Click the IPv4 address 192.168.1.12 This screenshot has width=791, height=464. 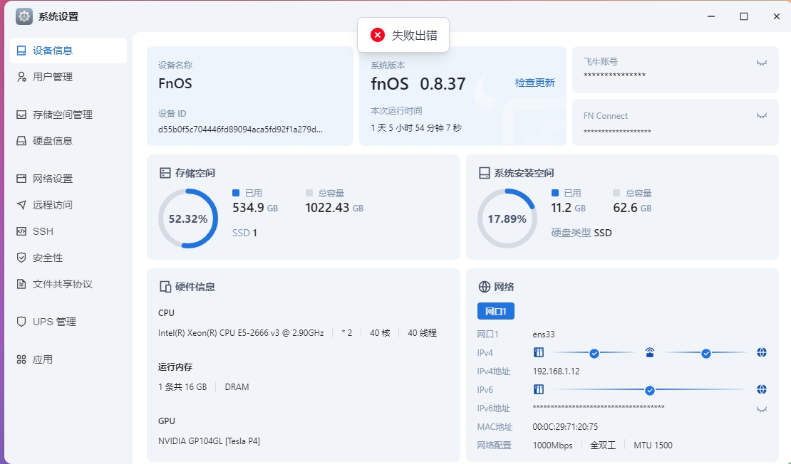(556, 371)
